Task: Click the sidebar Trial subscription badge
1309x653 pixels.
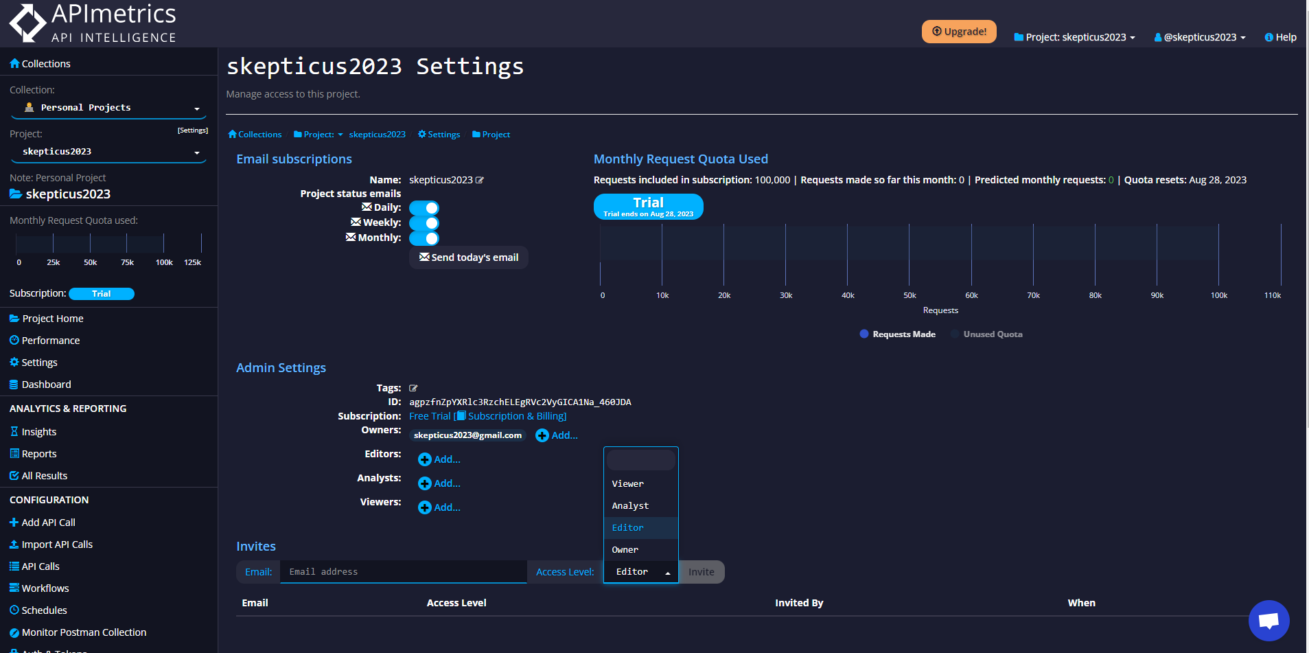Action: (x=102, y=294)
